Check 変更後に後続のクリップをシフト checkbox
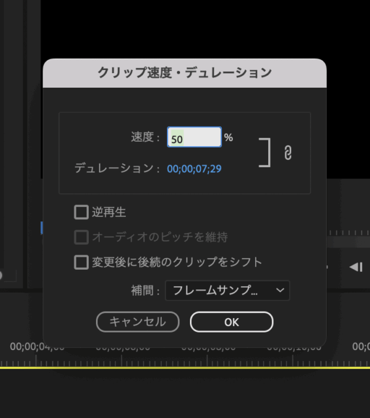 (x=82, y=263)
